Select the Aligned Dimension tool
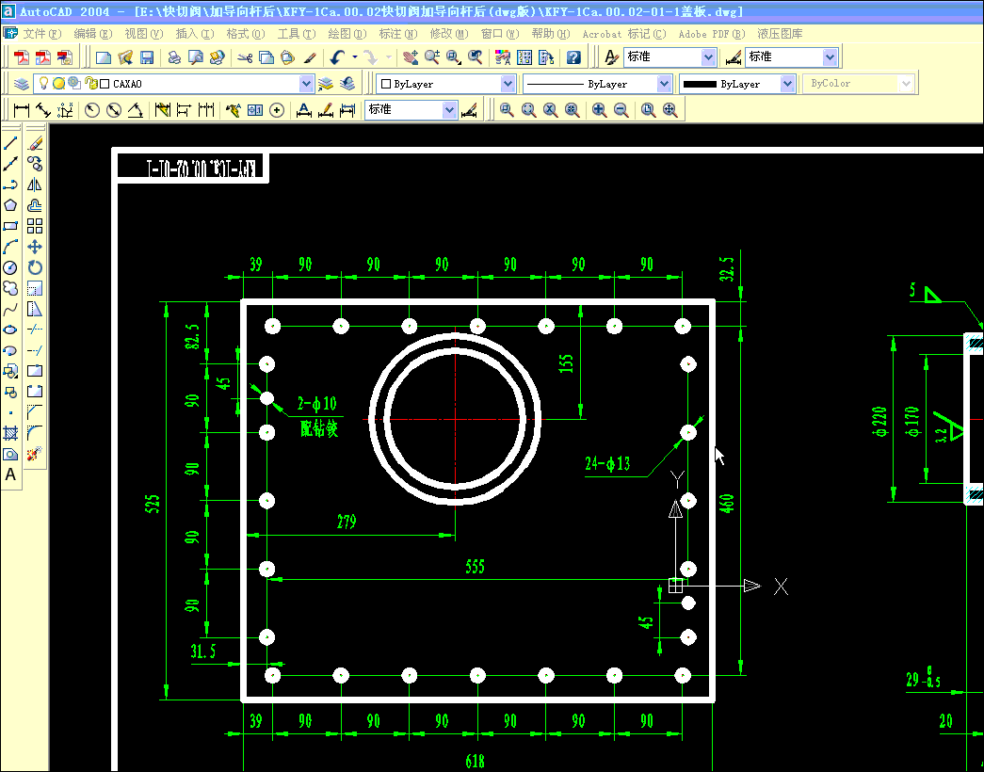Viewport: 984px width, 772px height. [42, 110]
